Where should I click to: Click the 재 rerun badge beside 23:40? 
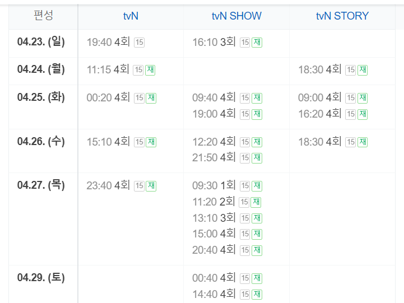point(151,186)
